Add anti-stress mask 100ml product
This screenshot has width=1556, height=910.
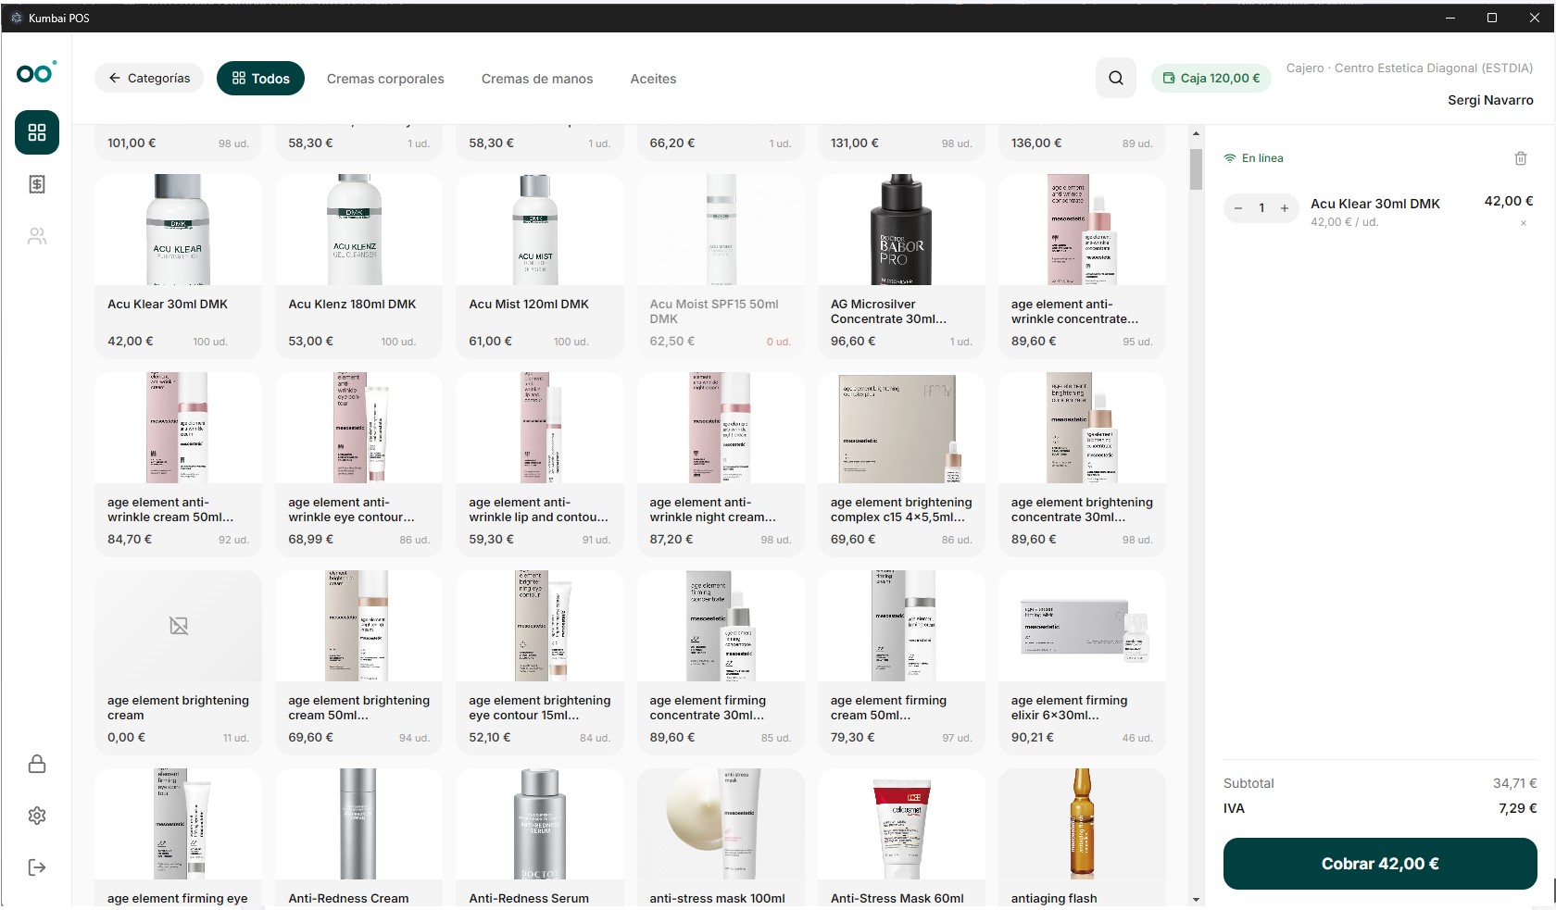click(721, 838)
